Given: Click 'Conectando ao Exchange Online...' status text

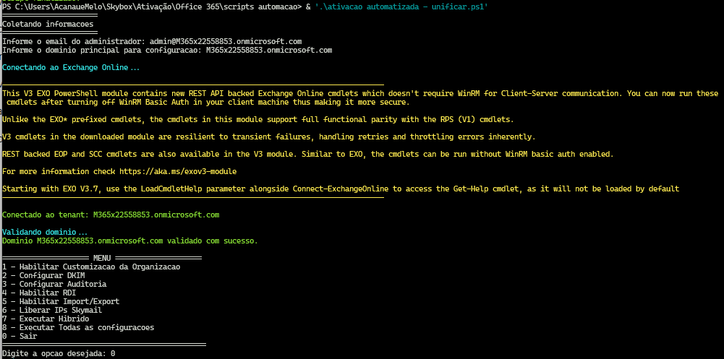Looking at the screenshot, I should [71, 67].
